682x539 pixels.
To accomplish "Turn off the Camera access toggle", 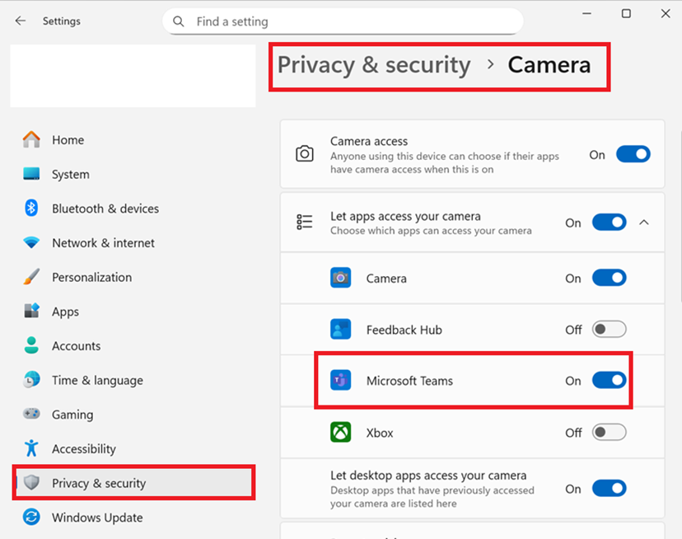I will (x=633, y=154).
